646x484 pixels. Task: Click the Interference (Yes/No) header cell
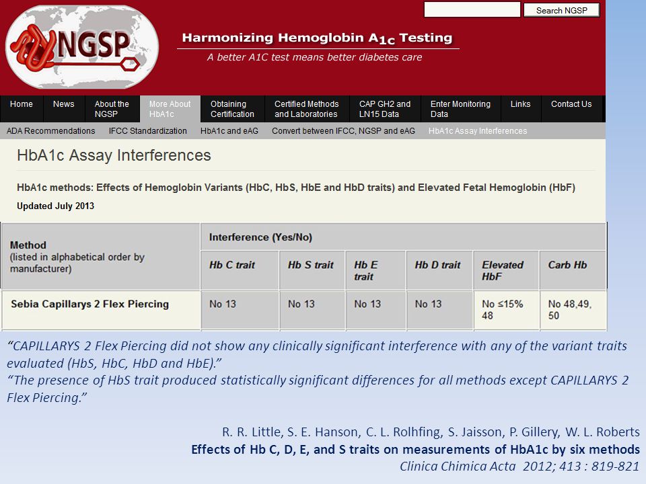pyautogui.click(x=403, y=237)
